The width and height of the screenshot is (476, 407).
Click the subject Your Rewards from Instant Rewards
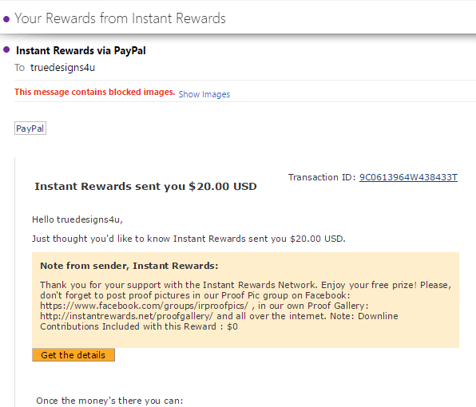pyautogui.click(x=121, y=18)
